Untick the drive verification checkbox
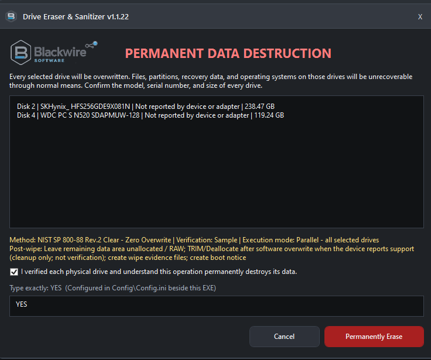Screen dimensions: 431x360 [x=13, y=272]
